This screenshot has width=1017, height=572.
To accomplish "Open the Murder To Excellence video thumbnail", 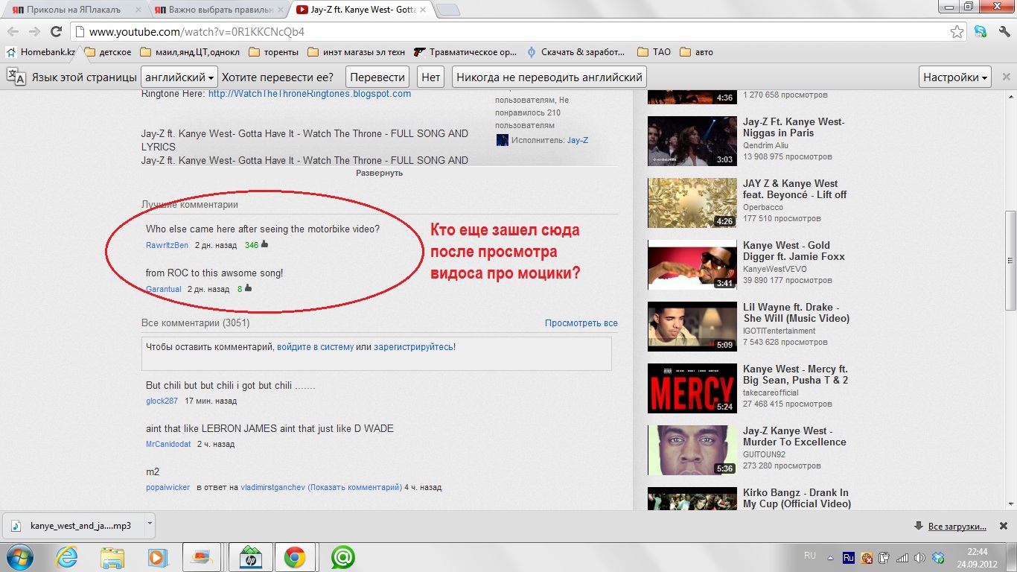I will pos(692,450).
